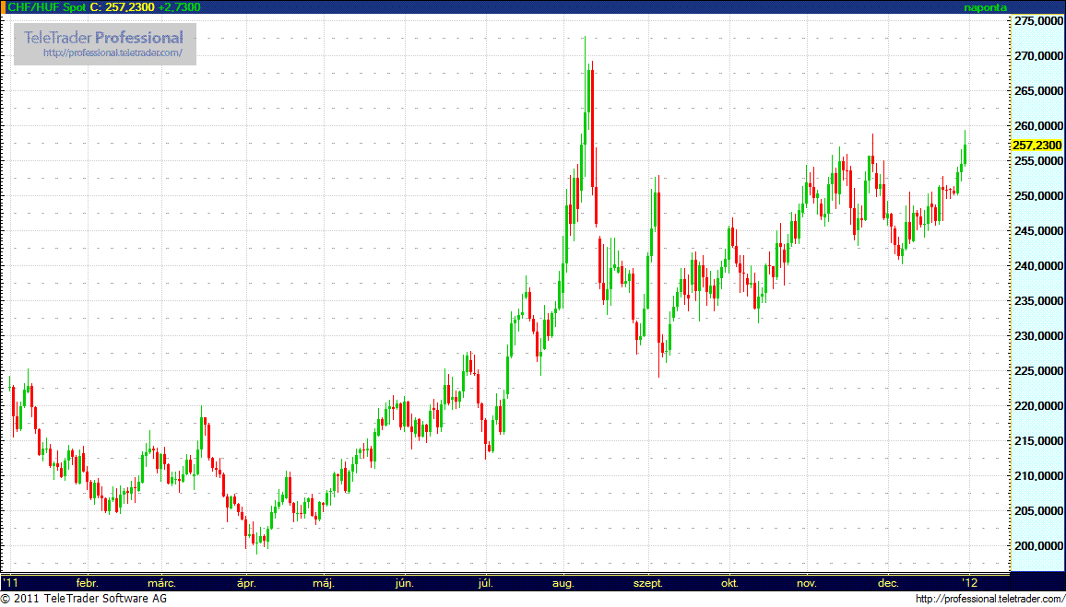Select the szept. month marker
The width and height of the screenshot is (1066, 607).
click(x=648, y=584)
